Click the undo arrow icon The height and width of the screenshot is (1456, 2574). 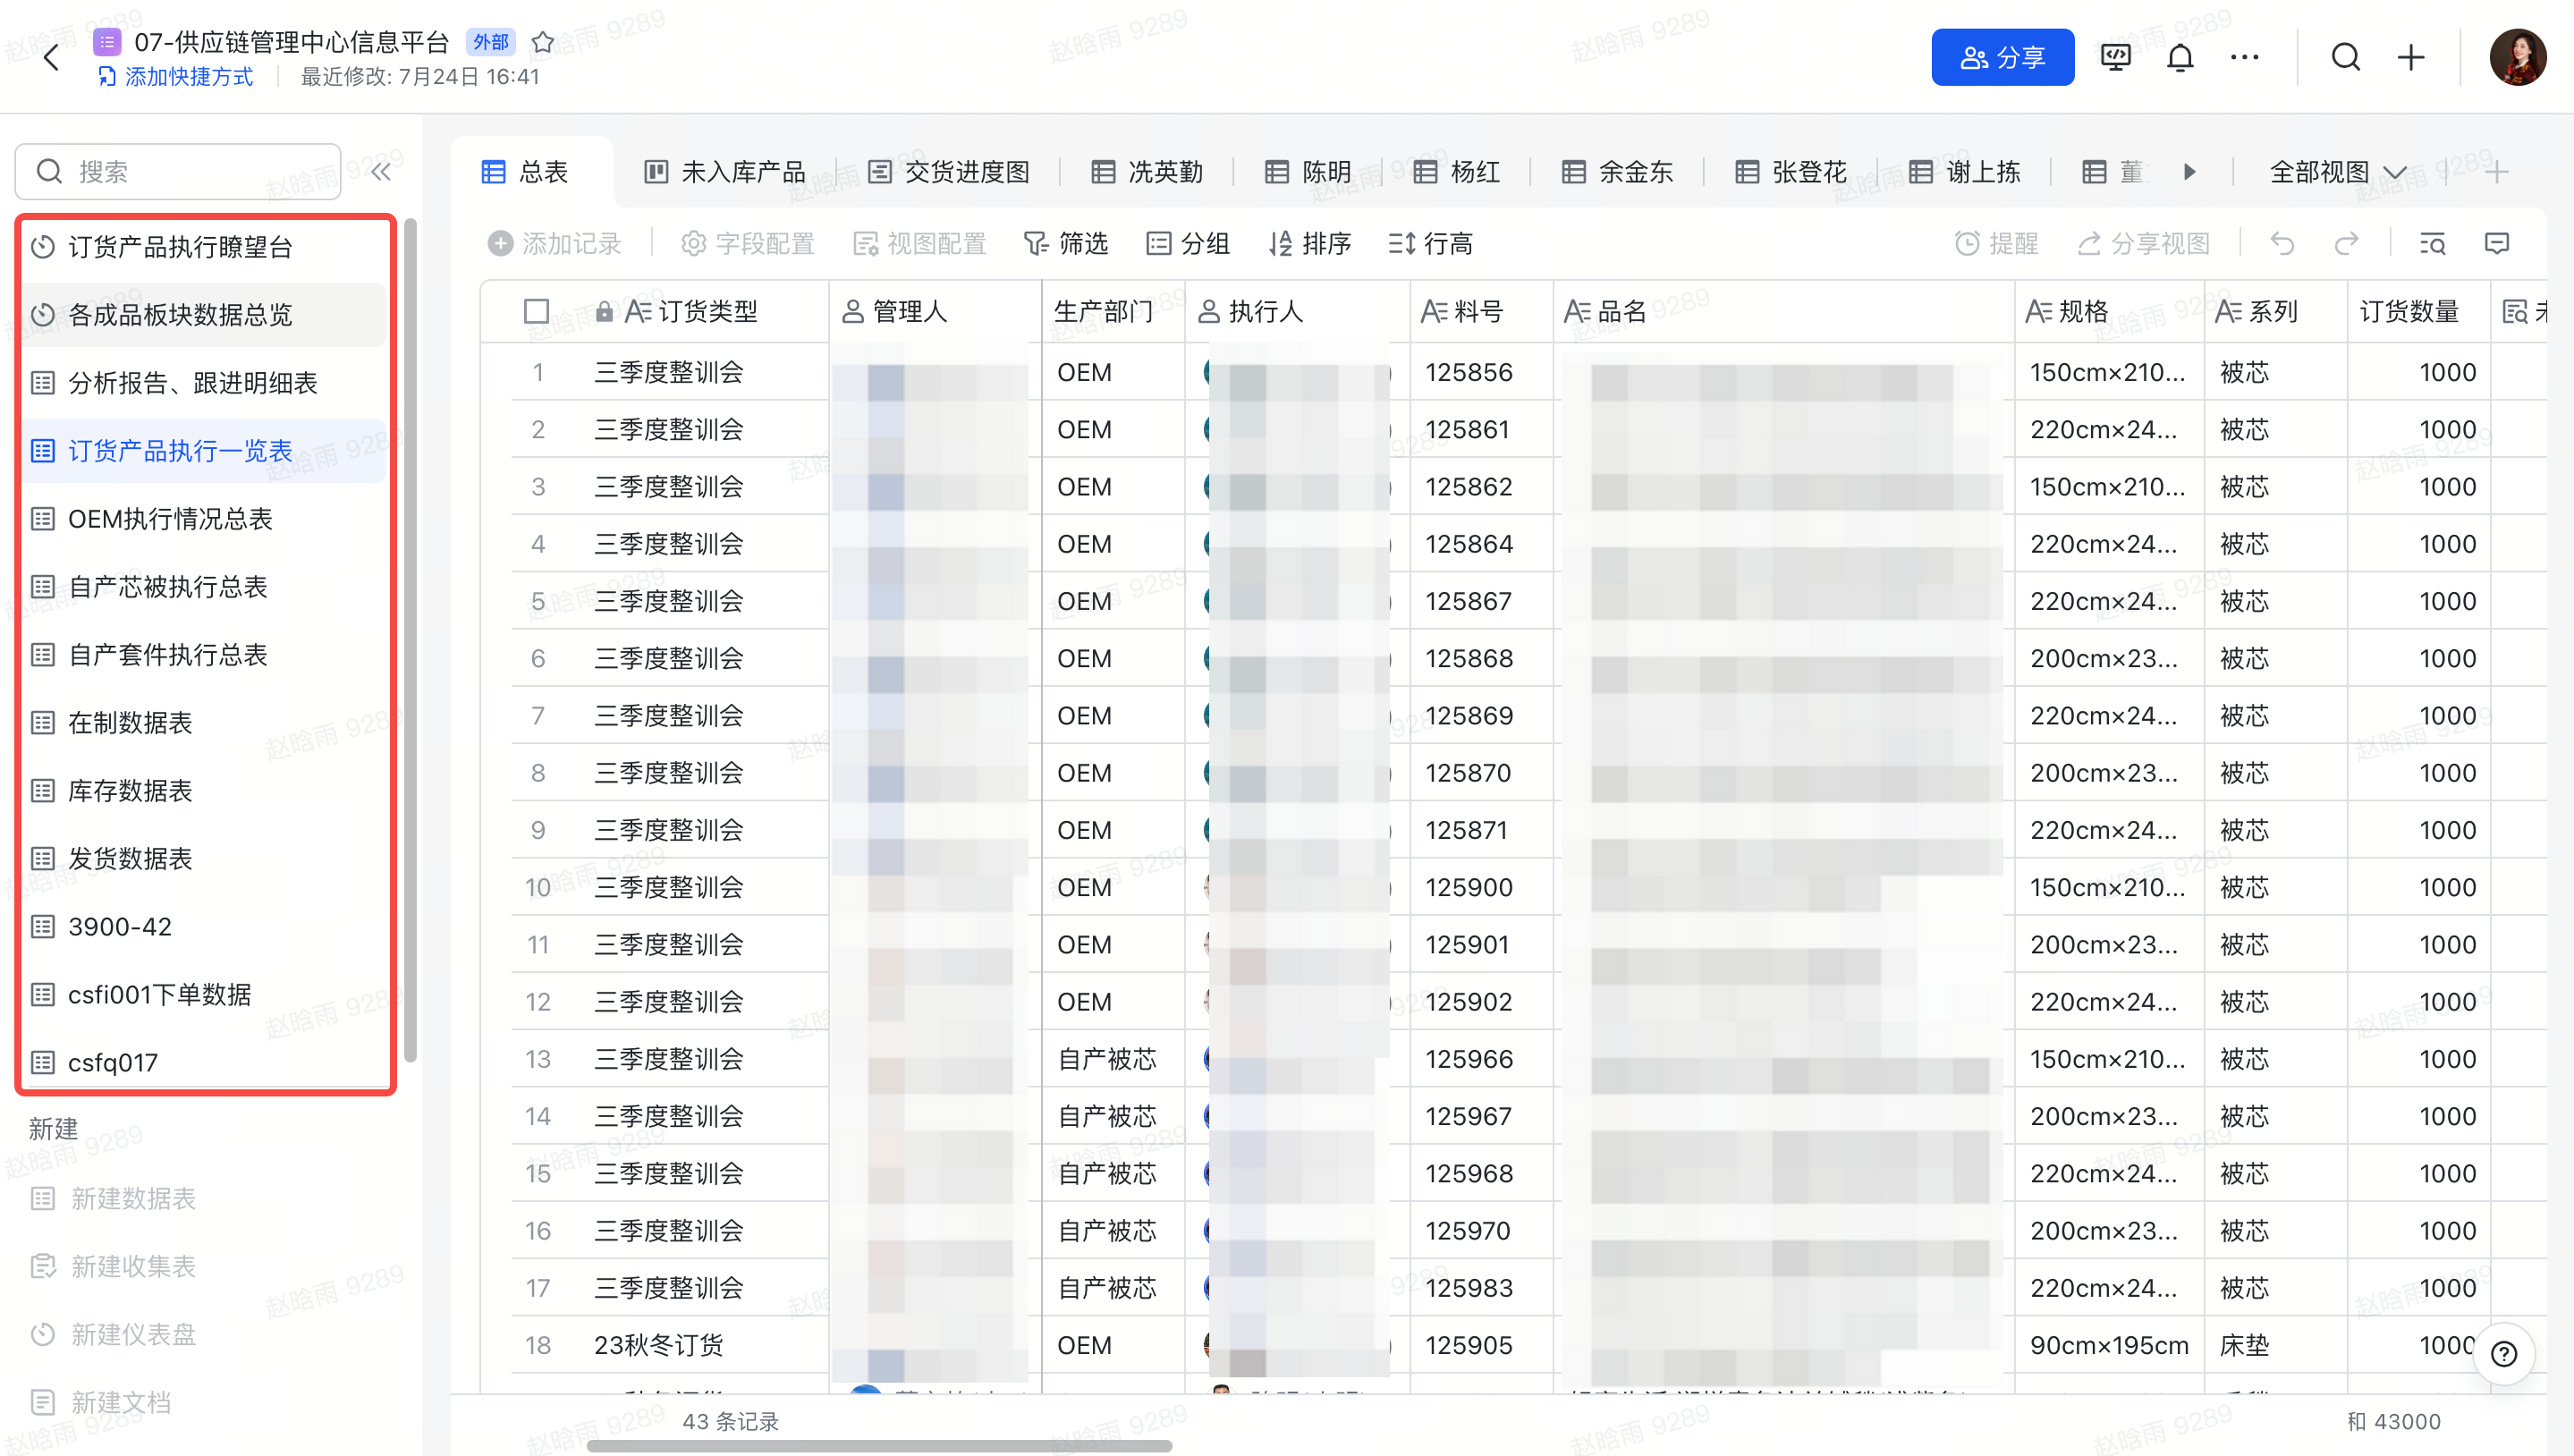pos(2282,243)
